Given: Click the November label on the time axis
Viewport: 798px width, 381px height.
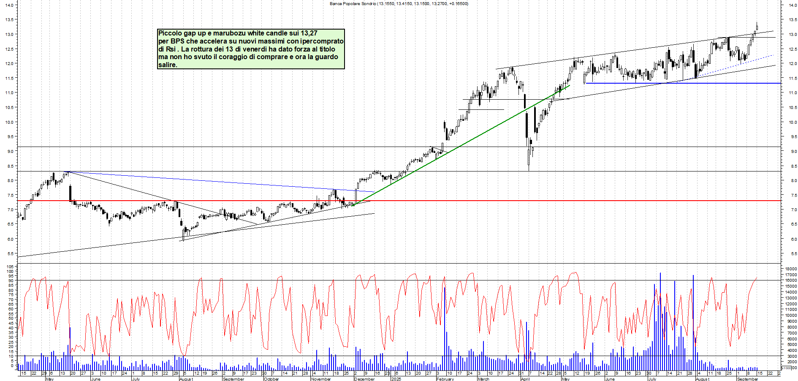Looking at the screenshot, I should [320, 379].
